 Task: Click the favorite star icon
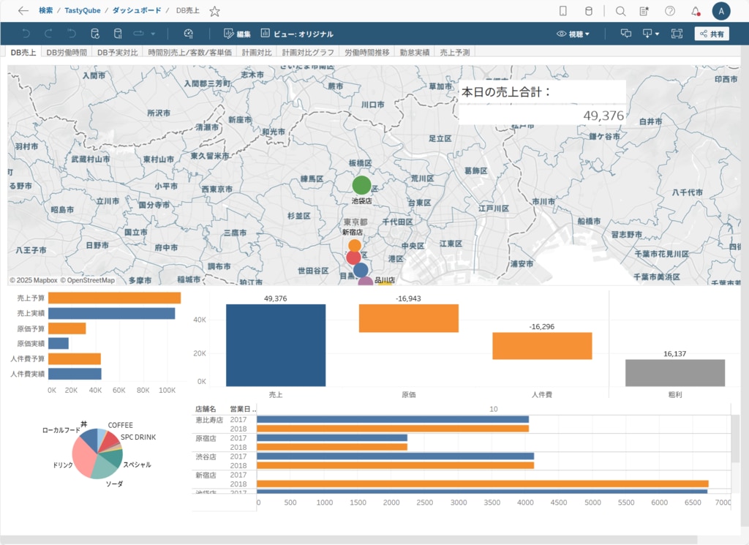point(214,11)
